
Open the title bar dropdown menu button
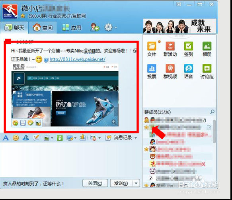(179, 4)
